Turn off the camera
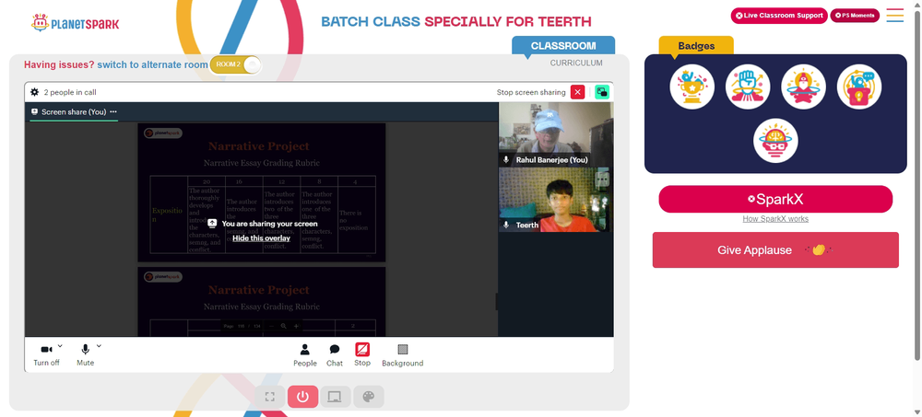Viewport: 922px width, 417px height. tap(46, 355)
